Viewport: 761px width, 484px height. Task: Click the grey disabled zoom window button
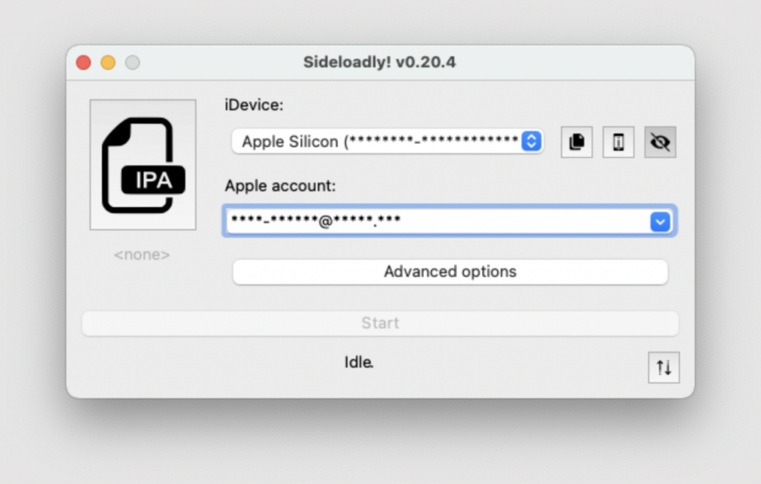132,62
